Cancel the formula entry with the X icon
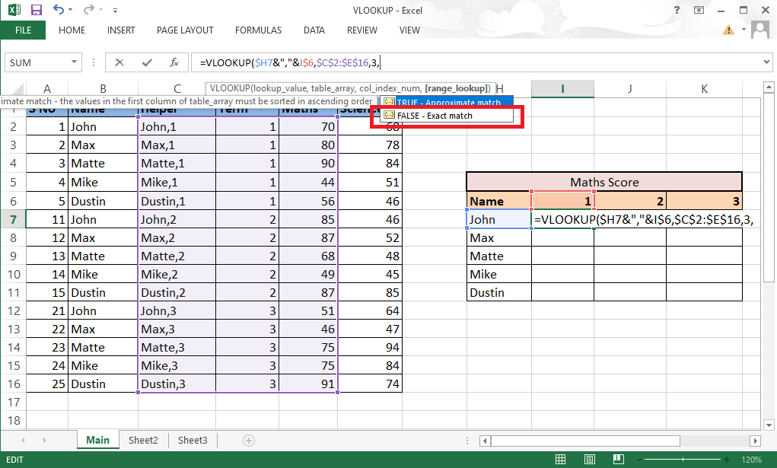Screen dimensions: 777x468 (x=119, y=62)
